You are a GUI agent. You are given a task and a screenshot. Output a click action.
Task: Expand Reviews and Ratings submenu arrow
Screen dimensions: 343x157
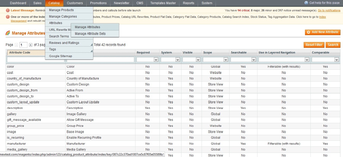(92, 44)
